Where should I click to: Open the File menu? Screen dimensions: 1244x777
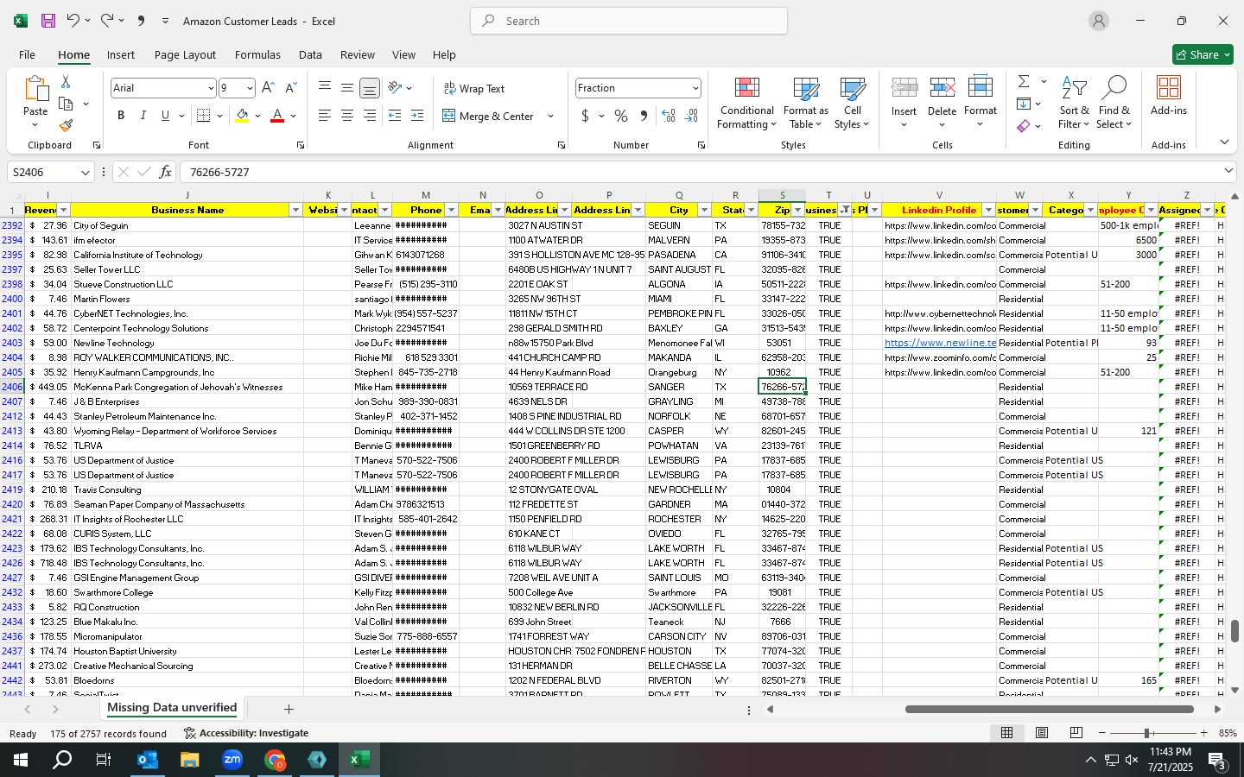[x=27, y=54]
